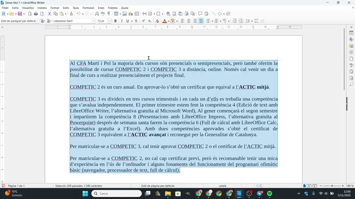The height and width of the screenshot is (199, 355).
Task: Open the Format menu
Action: click(x=55, y=8)
